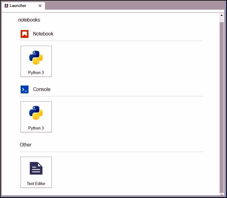Screen dimensions: 227x198
Task: Click the "Text Editor" card label
Action: (x=36, y=184)
